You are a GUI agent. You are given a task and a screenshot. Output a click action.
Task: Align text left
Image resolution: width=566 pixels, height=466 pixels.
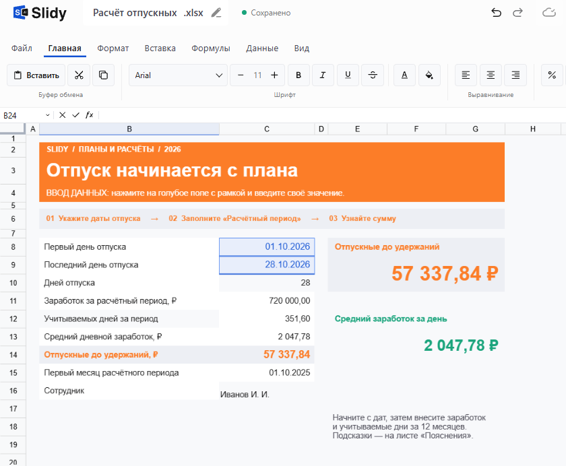(x=466, y=75)
